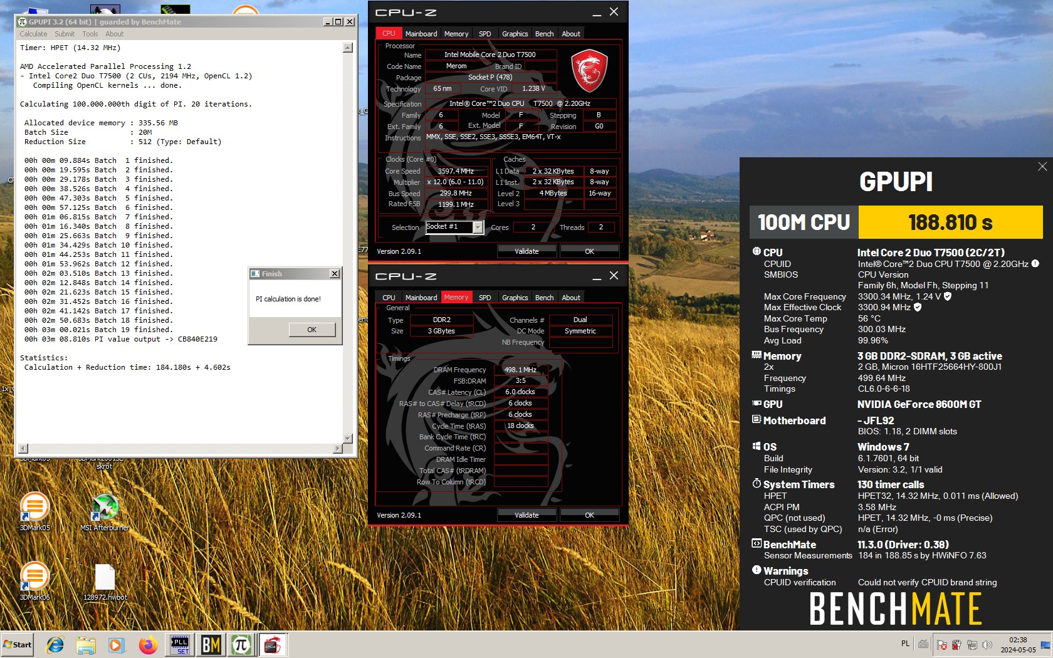Click the DRAM Frequency 498.1 MHz field
This screenshot has height=658, width=1053.
[x=521, y=370]
